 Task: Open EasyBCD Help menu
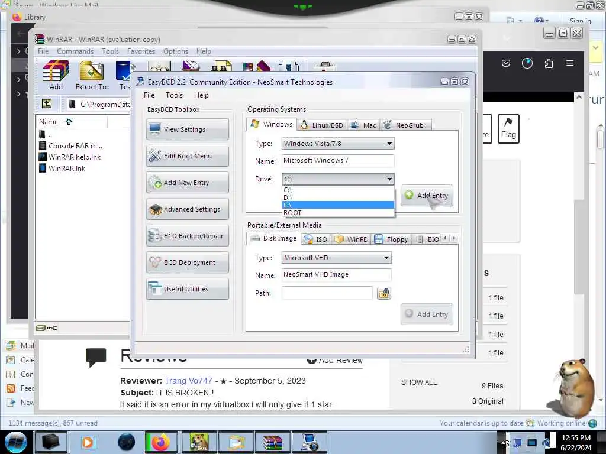201,95
